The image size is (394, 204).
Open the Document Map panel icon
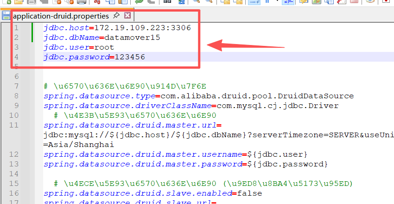[317, 2]
